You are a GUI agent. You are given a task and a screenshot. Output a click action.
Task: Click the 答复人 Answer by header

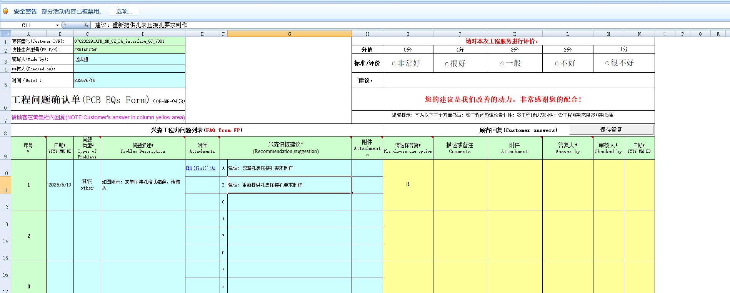(x=568, y=148)
